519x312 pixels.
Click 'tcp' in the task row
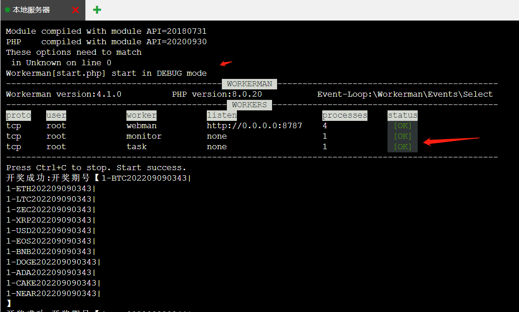coord(14,147)
